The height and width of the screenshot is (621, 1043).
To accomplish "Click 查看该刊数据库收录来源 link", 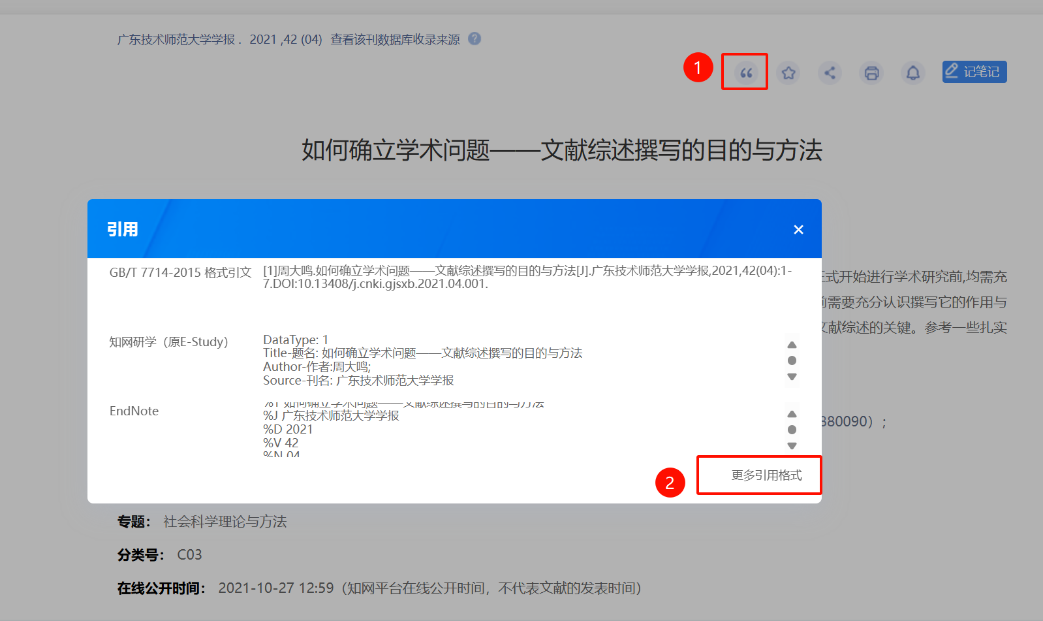I will coord(395,40).
